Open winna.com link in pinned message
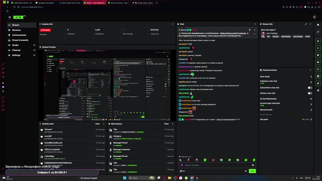322x181 pixels. (233, 33)
